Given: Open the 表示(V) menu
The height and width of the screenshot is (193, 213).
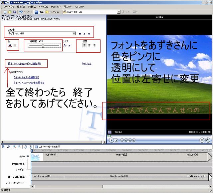Looking at the screenshot, I should [32, 7].
